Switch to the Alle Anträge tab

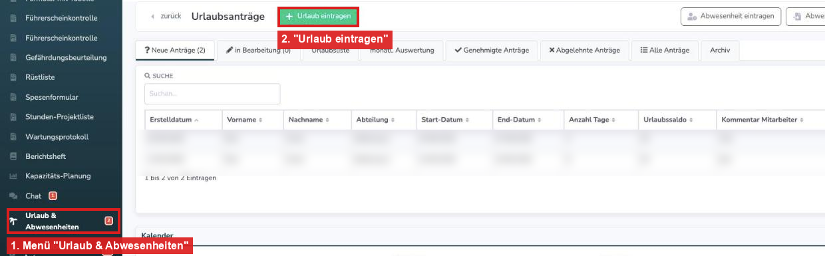click(665, 51)
